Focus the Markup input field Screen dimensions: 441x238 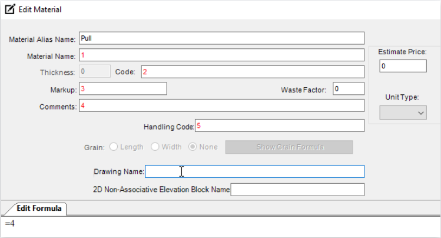[x=123, y=88]
